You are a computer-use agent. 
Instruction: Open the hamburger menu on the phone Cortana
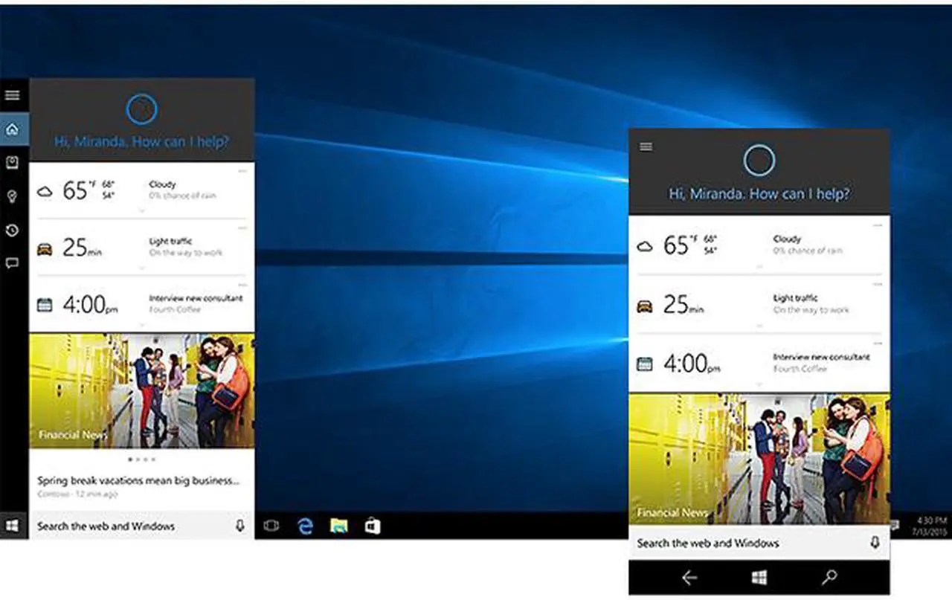pyautogui.click(x=646, y=147)
